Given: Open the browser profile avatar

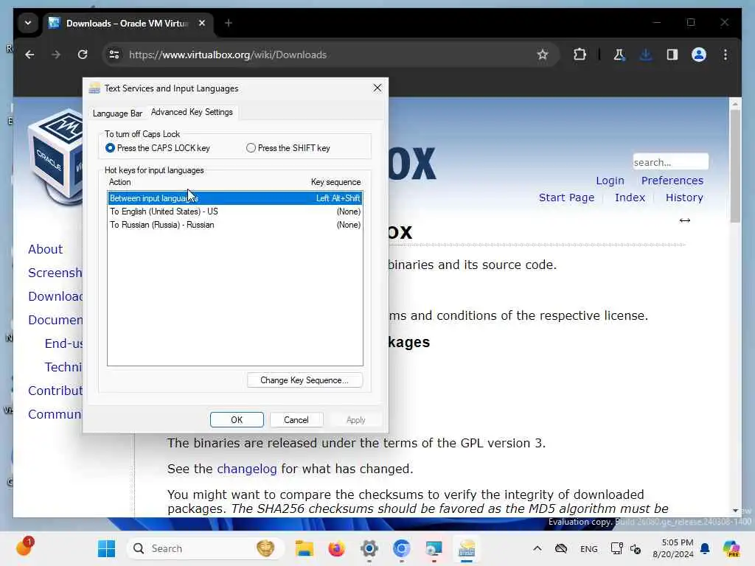Looking at the screenshot, I should 699,55.
